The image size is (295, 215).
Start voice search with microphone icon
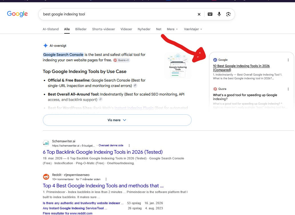[x=219, y=14]
